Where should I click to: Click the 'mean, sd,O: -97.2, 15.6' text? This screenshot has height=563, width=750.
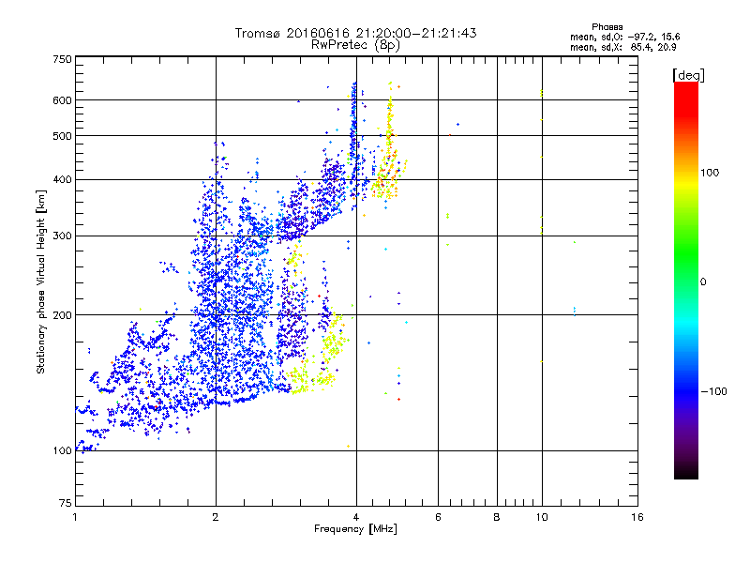624,37
